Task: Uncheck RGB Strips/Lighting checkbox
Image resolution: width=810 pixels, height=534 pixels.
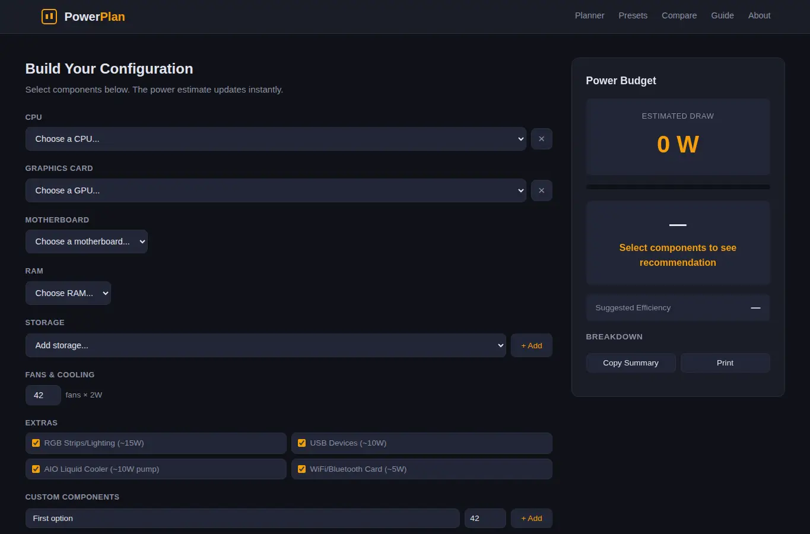Action: pyautogui.click(x=36, y=443)
